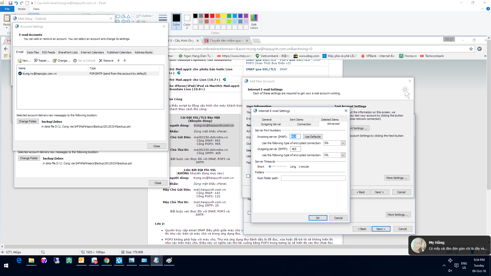The width and height of the screenshot is (491, 276).
Task: Pick the Up arrow shape
Action: point(128,21)
